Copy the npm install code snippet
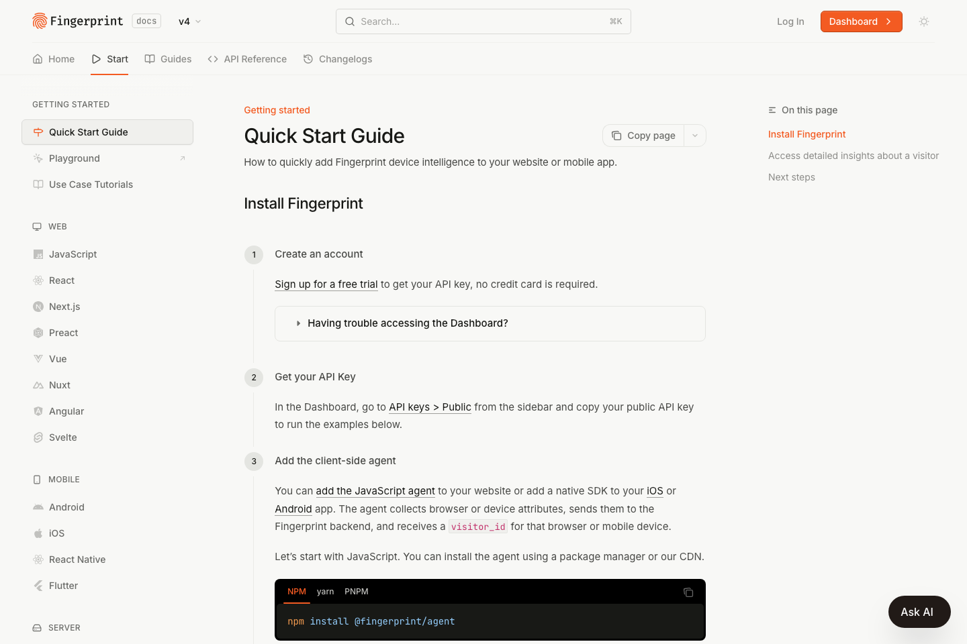Image resolution: width=967 pixels, height=644 pixels. click(x=688, y=592)
